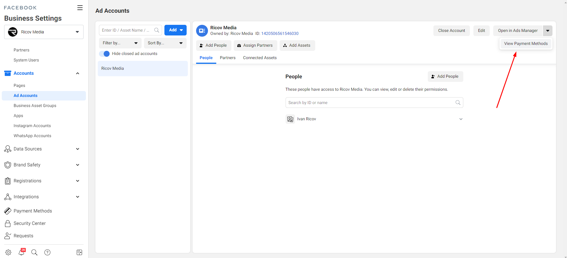Expand Ivan Ricov's permissions row chevron
Image resolution: width=567 pixels, height=258 pixels.
coord(461,119)
